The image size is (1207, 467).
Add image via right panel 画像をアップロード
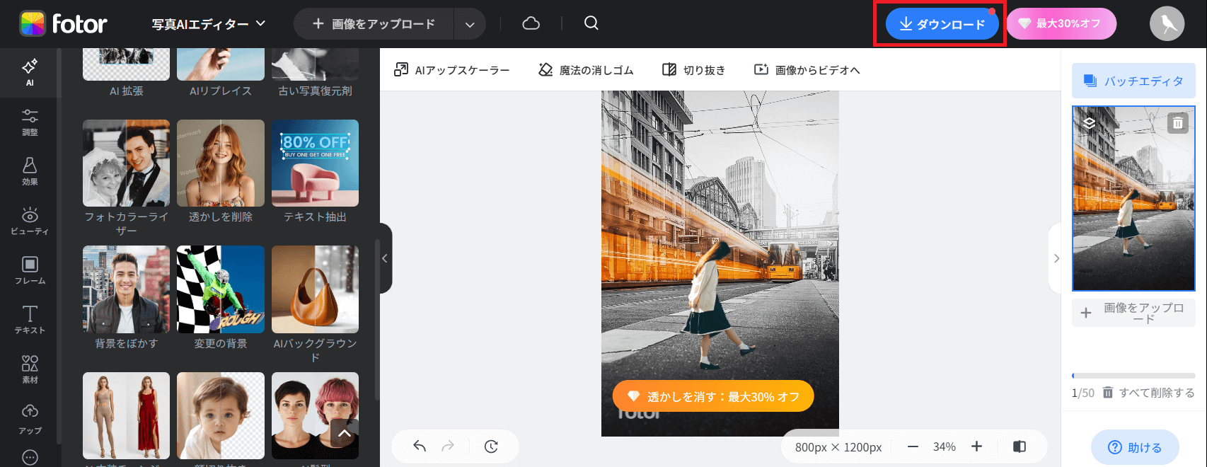(1133, 313)
